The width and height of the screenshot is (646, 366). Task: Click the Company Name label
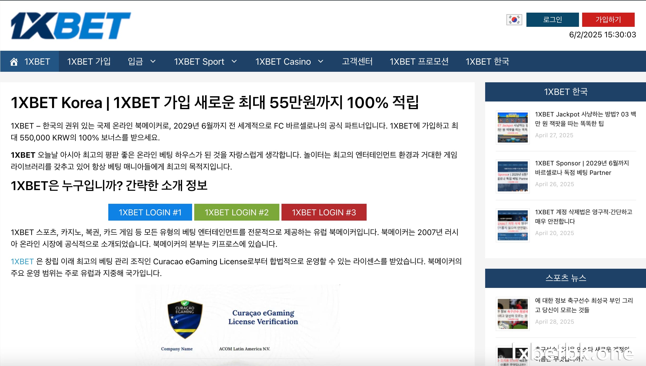[177, 349]
